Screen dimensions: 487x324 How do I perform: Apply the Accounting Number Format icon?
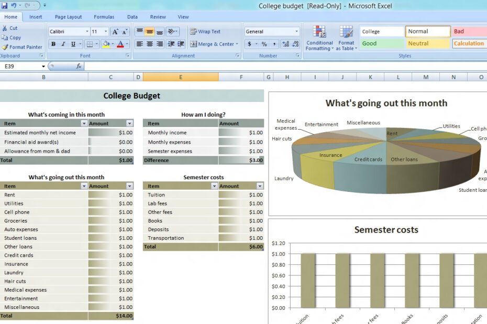click(x=250, y=44)
